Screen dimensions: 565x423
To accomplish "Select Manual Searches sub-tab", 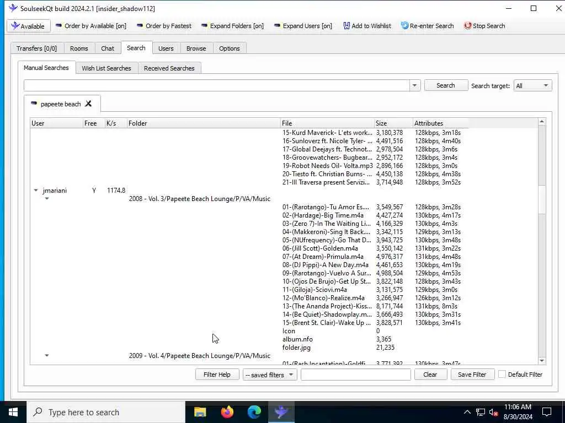I will coord(46,68).
